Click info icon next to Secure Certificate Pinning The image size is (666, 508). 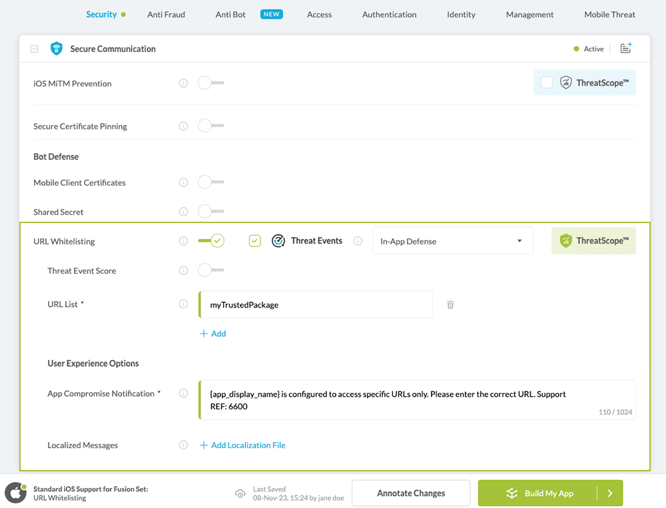pos(183,126)
